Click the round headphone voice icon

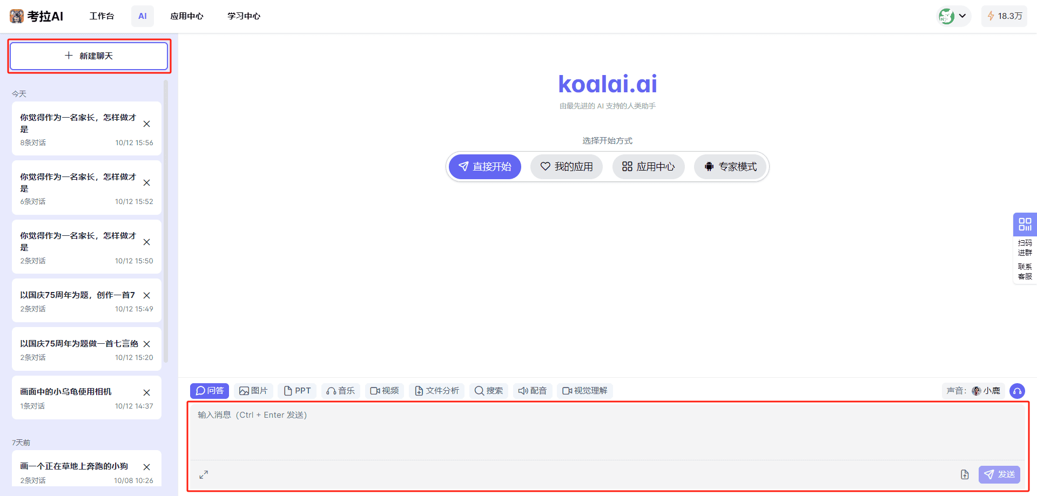coord(1018,391)
